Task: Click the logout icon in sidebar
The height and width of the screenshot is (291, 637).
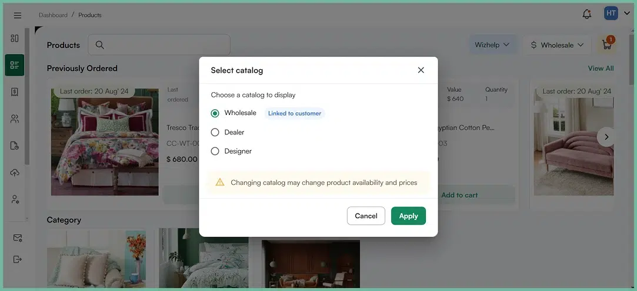Action: point(17,259)
